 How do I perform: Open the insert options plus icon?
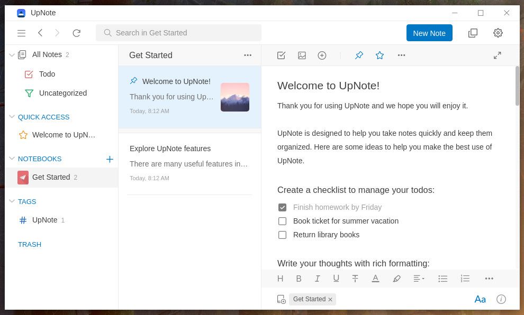(x=322, y=55)
